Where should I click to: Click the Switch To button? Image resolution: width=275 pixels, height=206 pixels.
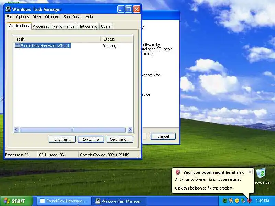coord(91,139)
